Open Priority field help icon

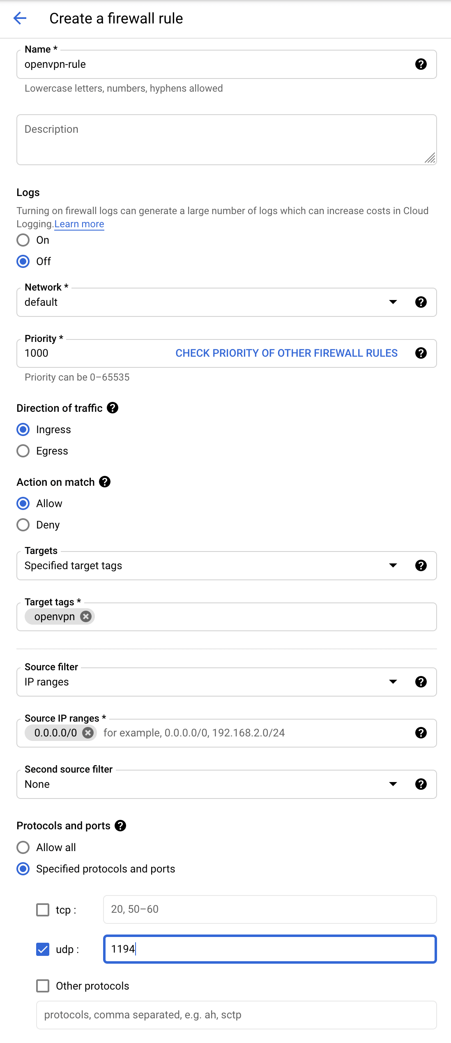[x=421, y=353]
